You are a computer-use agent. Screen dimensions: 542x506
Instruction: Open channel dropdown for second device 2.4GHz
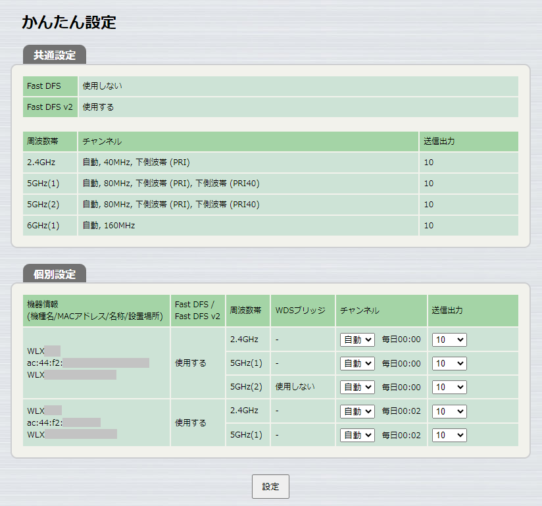(357, 411)
